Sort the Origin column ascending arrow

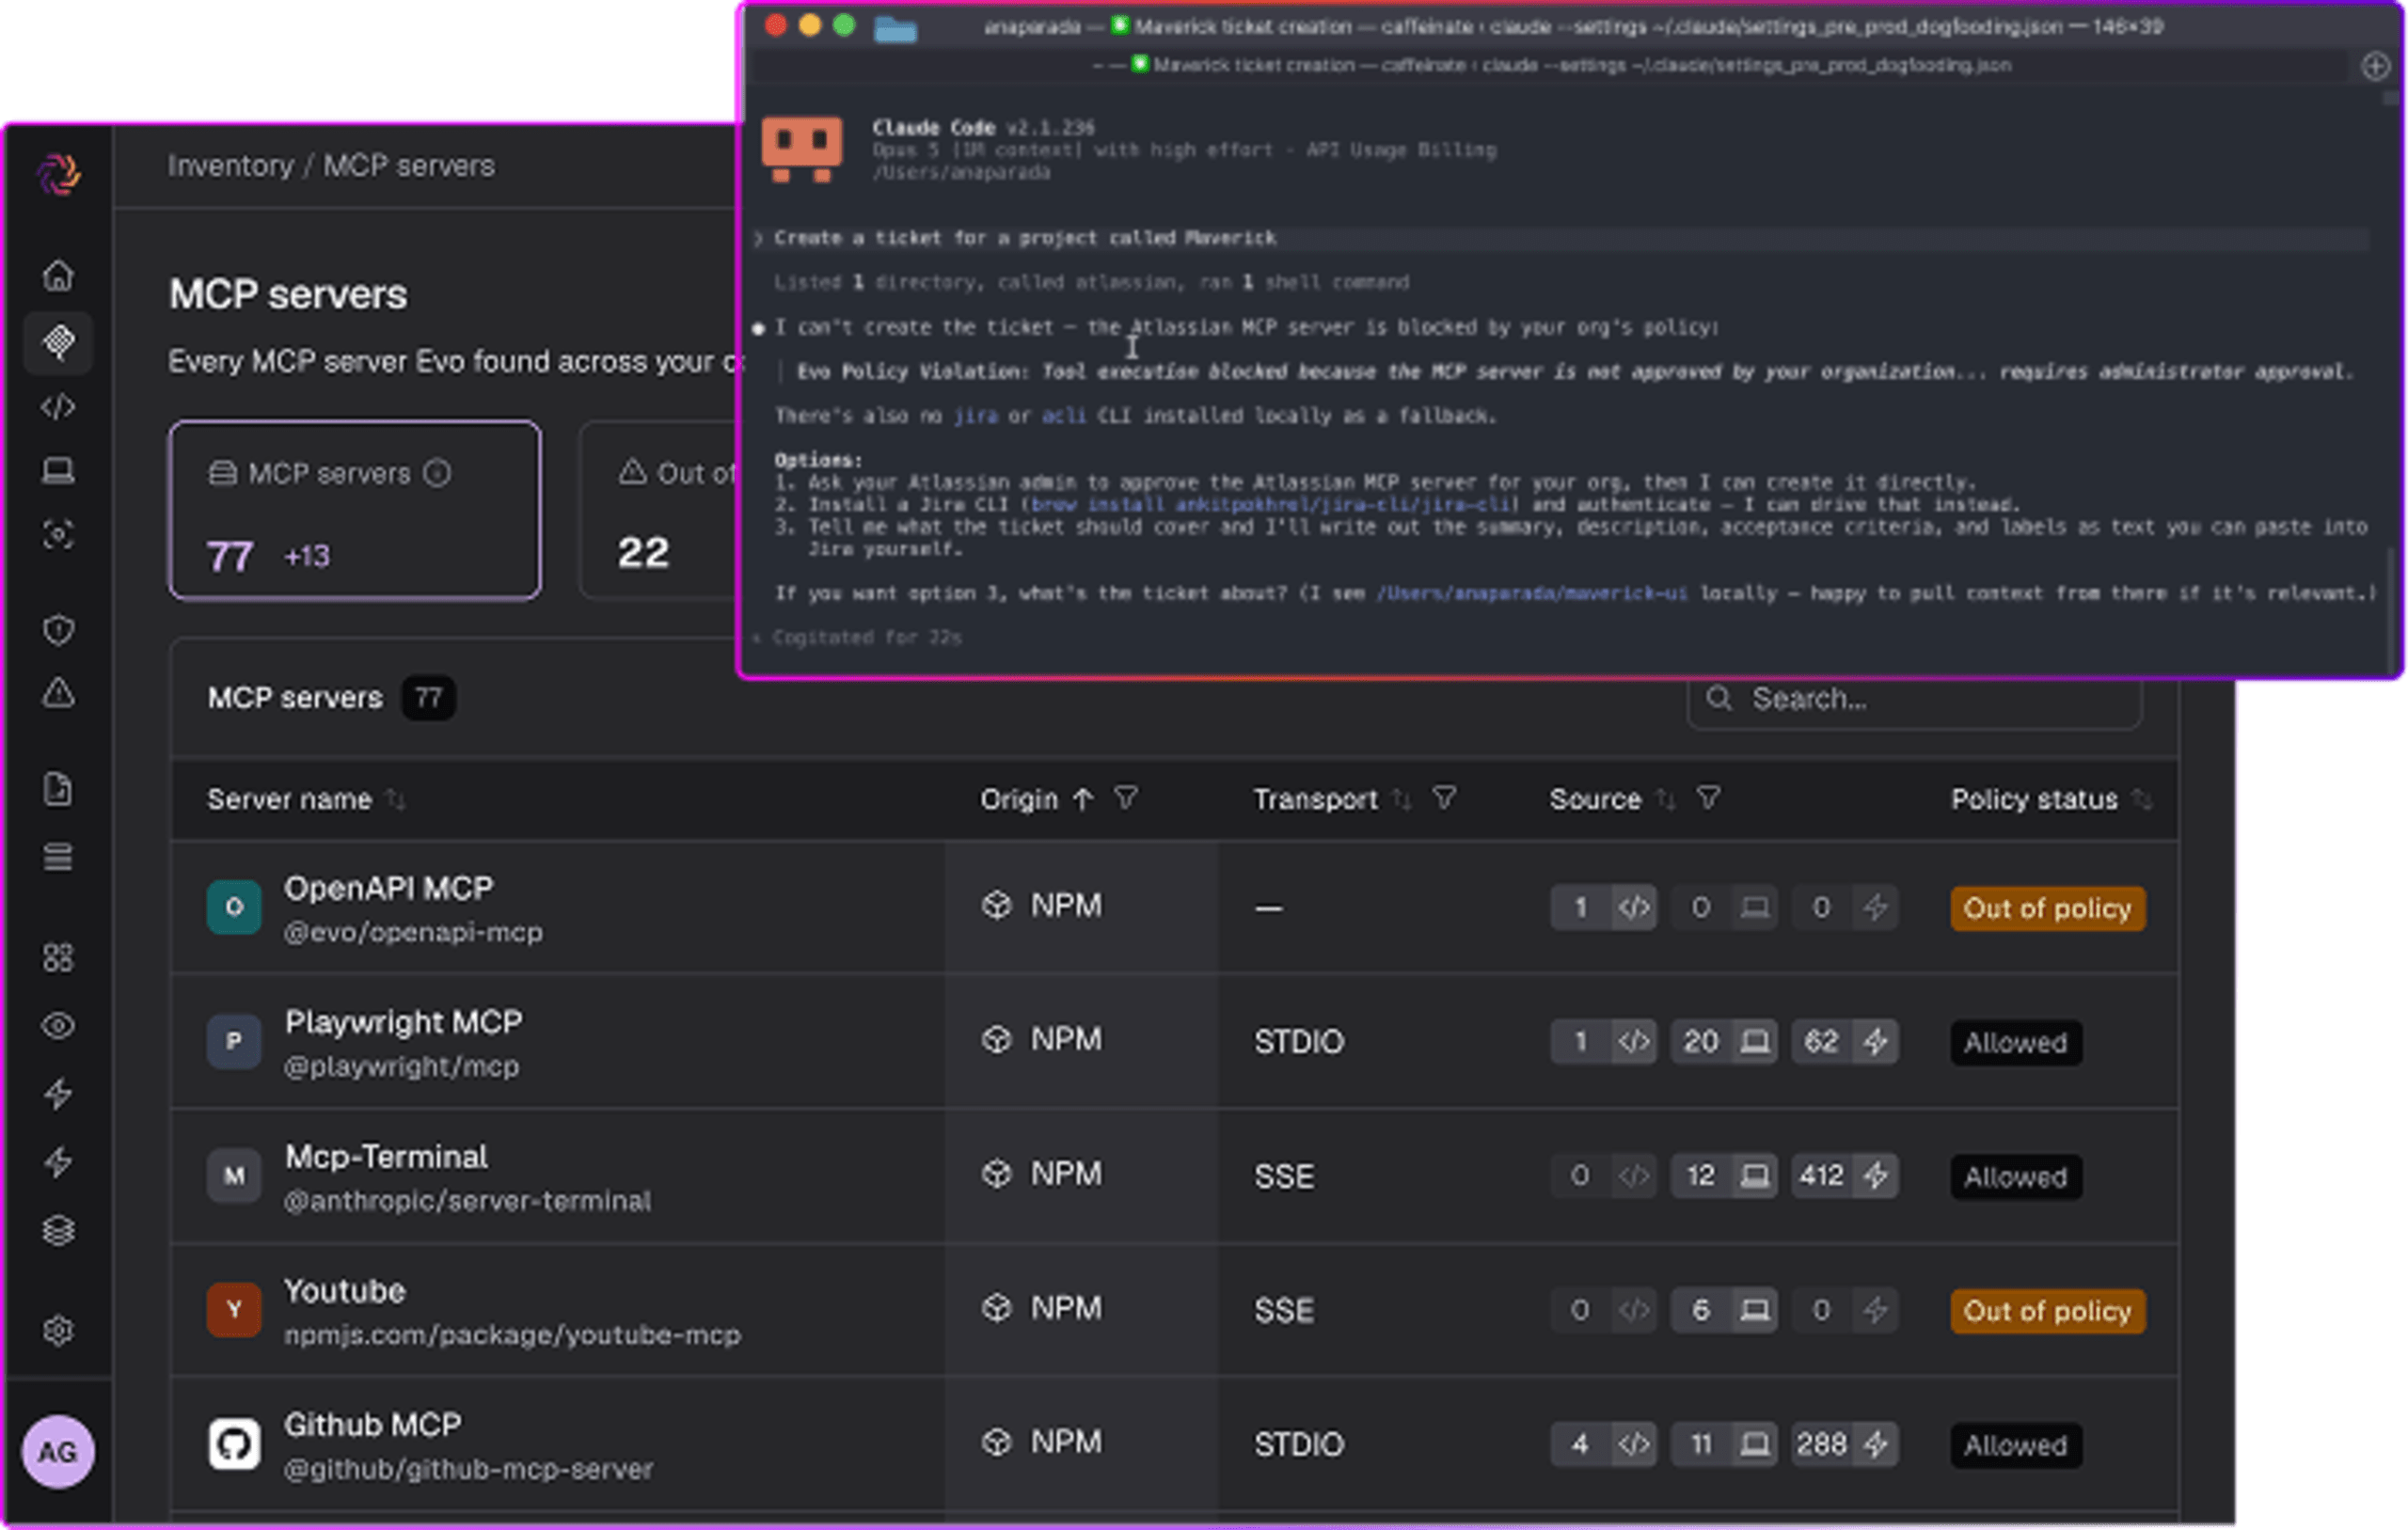[x=1083, y=800]
